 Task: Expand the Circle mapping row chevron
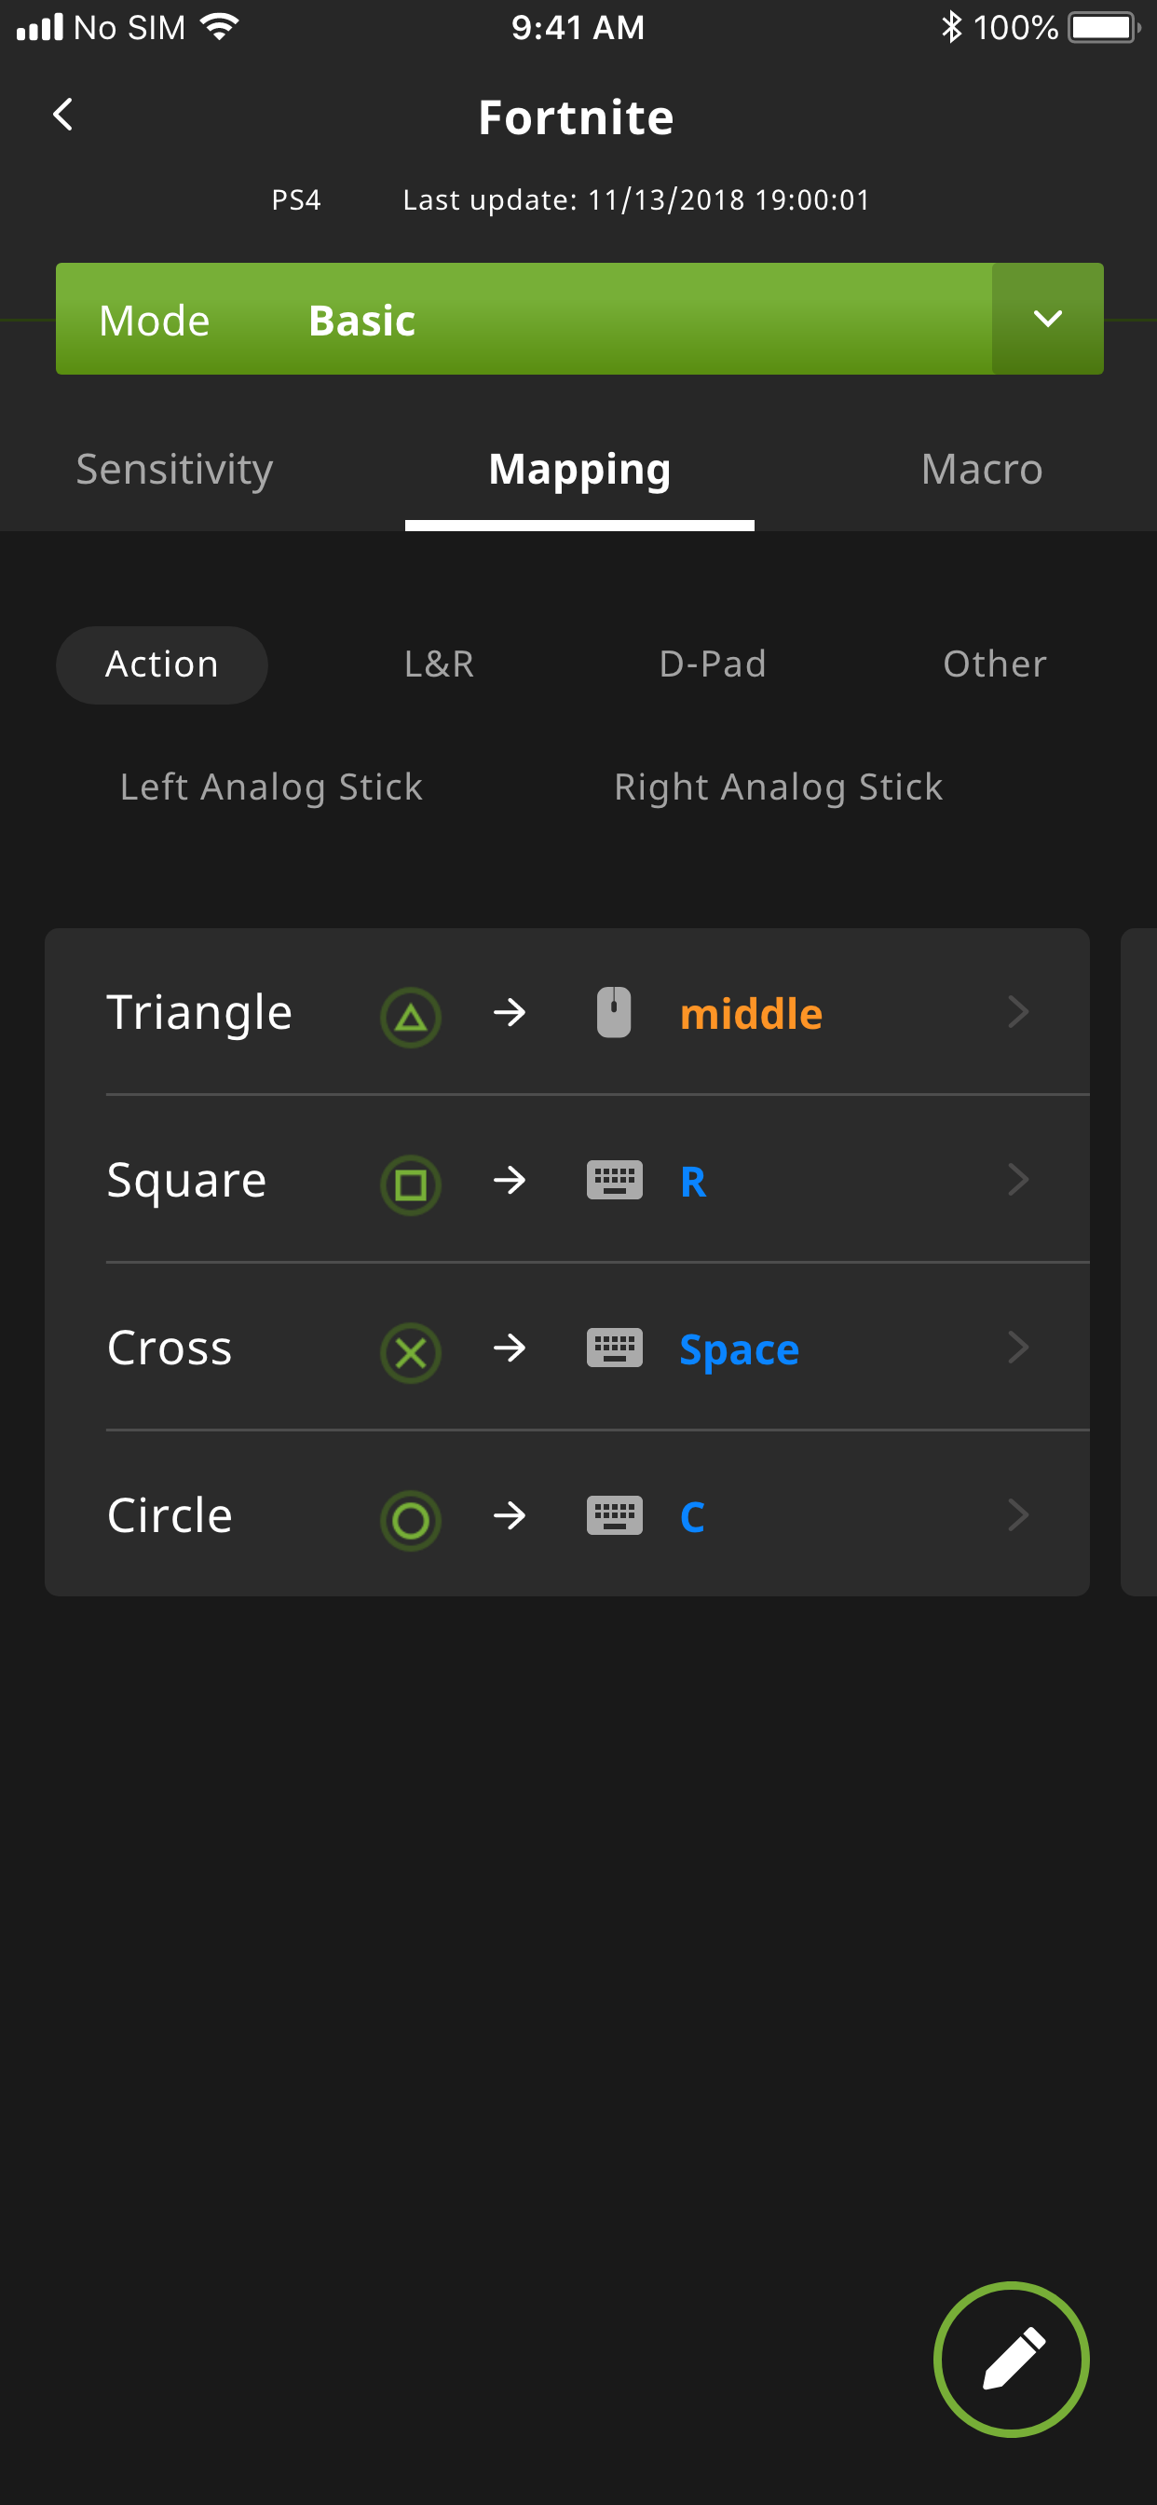pos(1019,1514)
